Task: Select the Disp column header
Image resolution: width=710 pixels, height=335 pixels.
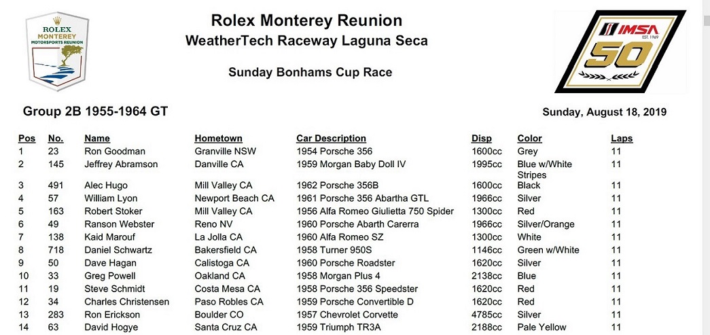Action: [x=481, y=139]
